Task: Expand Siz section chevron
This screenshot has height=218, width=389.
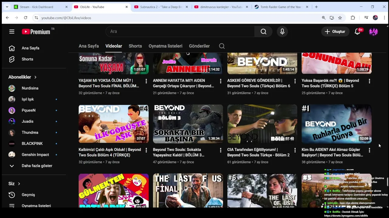Action: 19,184
